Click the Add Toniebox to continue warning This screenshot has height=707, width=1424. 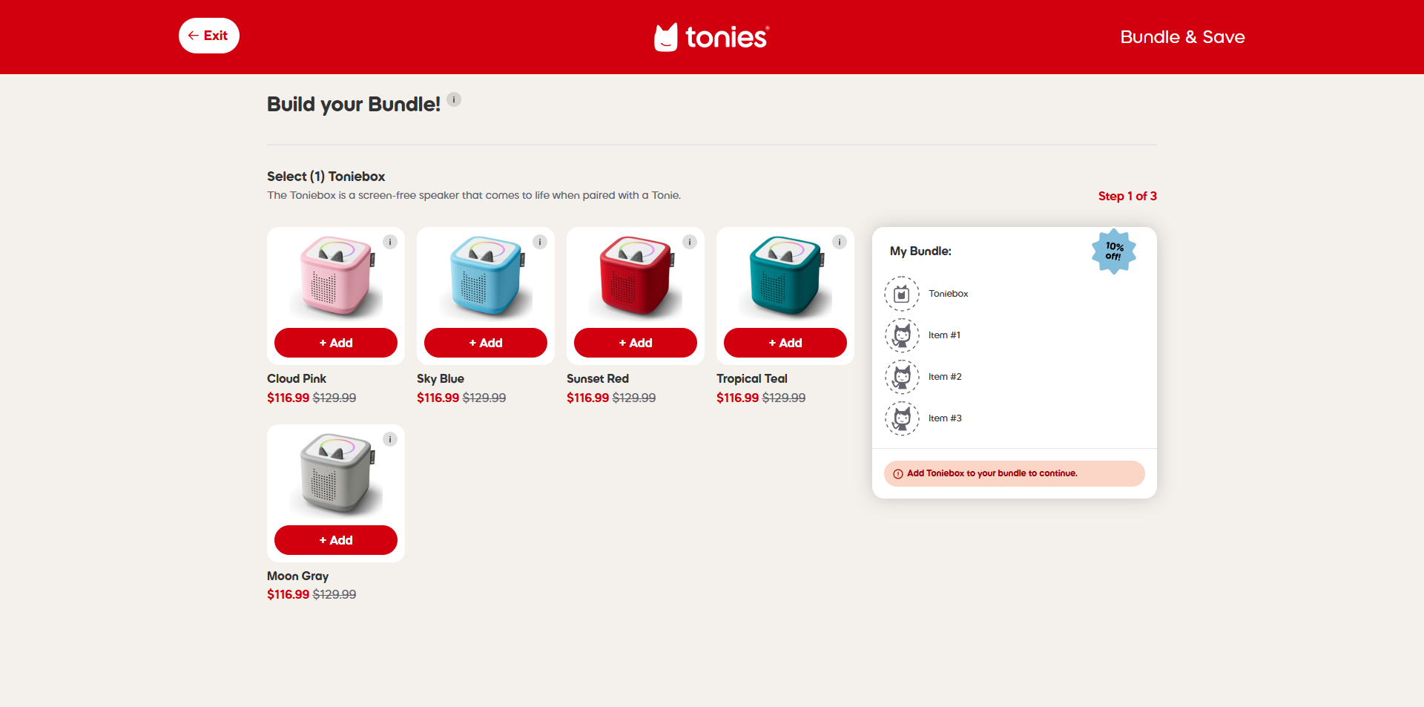[x=1015, y=473]
